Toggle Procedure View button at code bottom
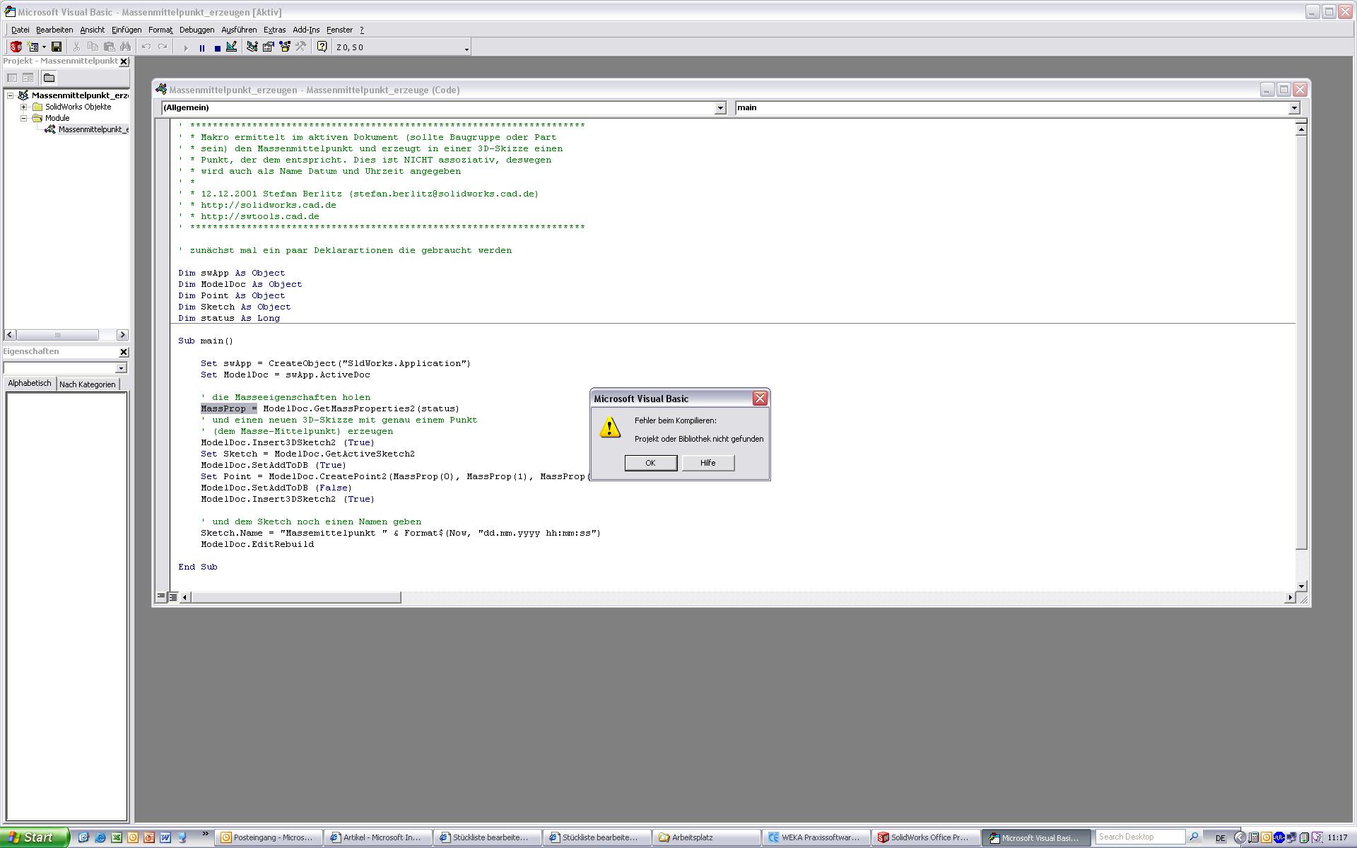Screen dimensions: 1357x848 coord(161,597)
